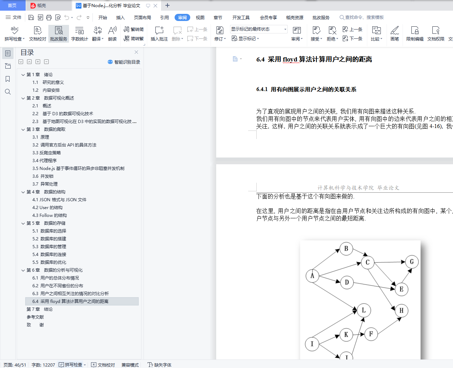
Task: Click the directed graph figure in document
Action: [360, 300]
